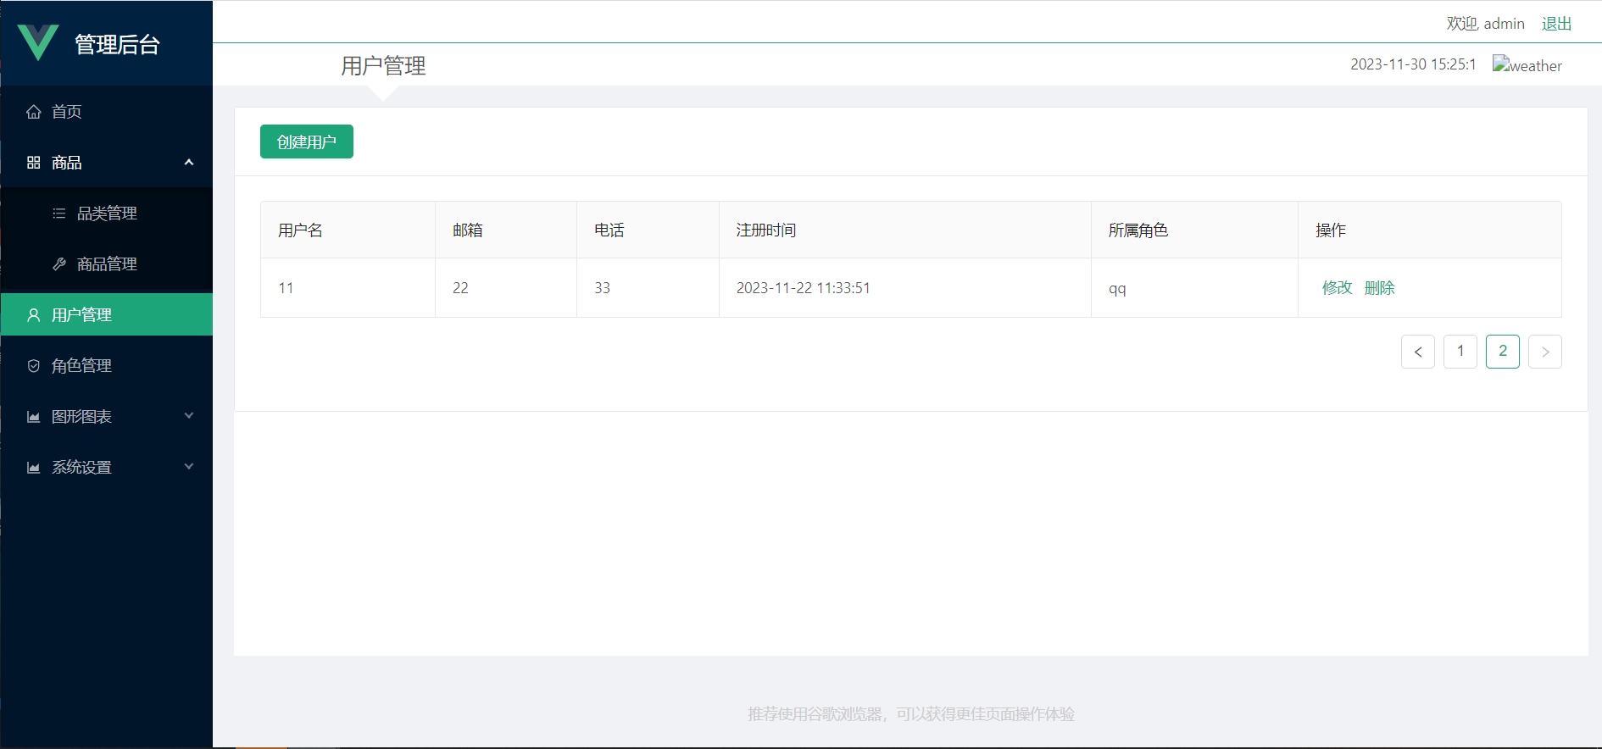This screenshot has width=1602, height=749.
Task: Click the list icon beside 品类管理
Action: pyautogui.click(x=59, y=214)
